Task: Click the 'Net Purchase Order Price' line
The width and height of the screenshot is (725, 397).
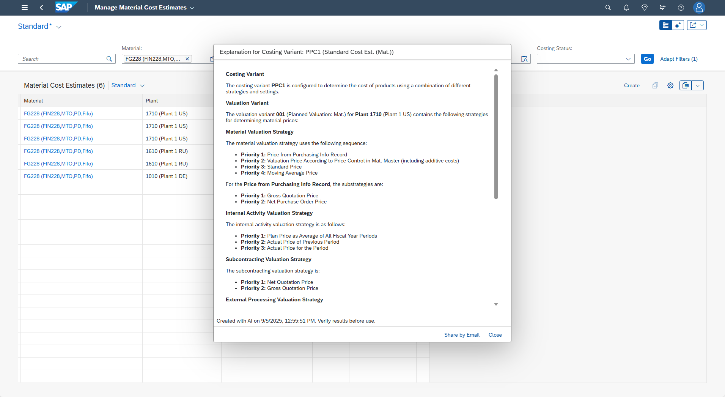Action: (284, 202)
